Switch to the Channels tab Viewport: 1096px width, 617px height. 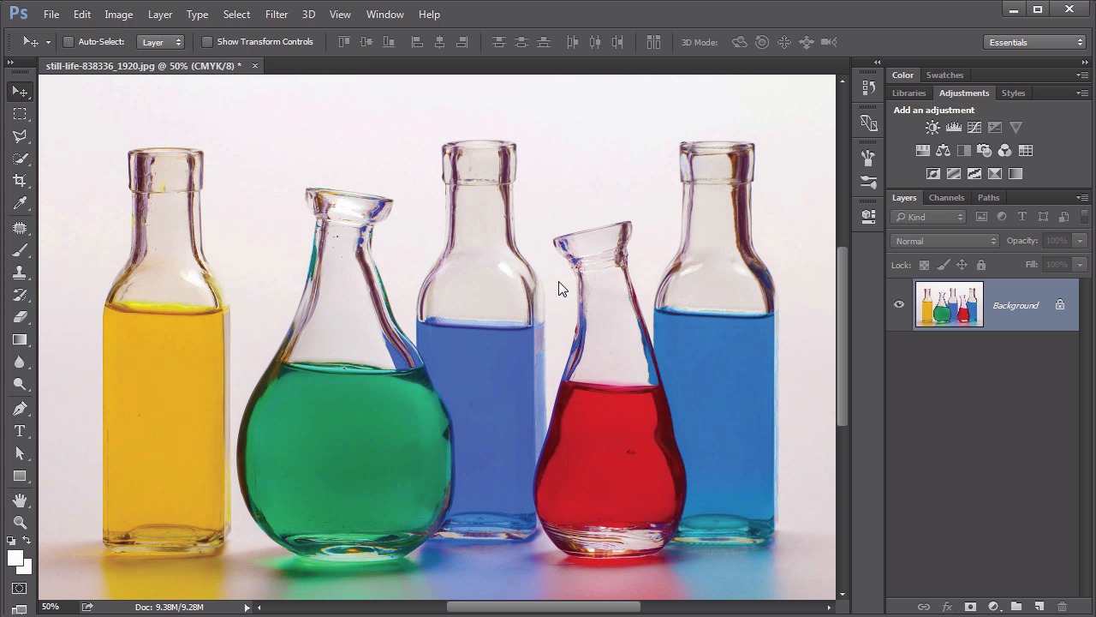[946, 198]
